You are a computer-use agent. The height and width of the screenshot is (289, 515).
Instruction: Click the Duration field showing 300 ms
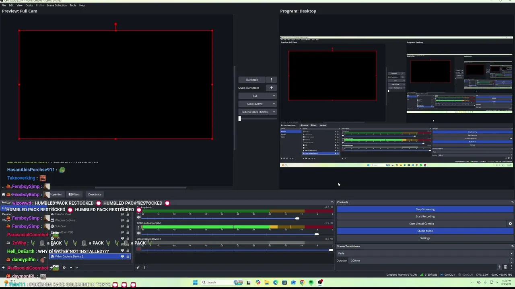pyautogui.click(x=431, y=261)
